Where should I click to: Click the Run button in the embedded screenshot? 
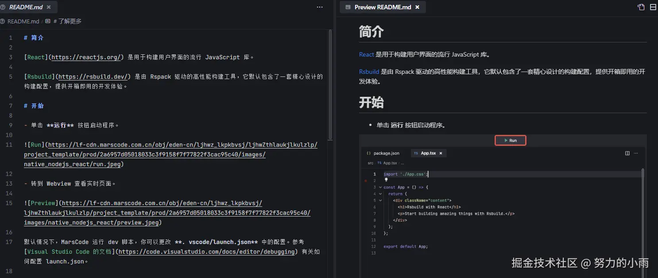[510, 141]
